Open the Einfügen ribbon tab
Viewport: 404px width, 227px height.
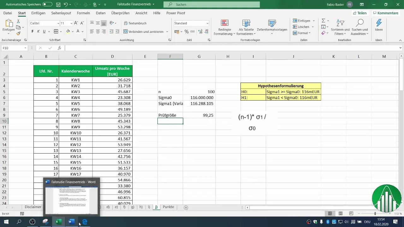38,13
